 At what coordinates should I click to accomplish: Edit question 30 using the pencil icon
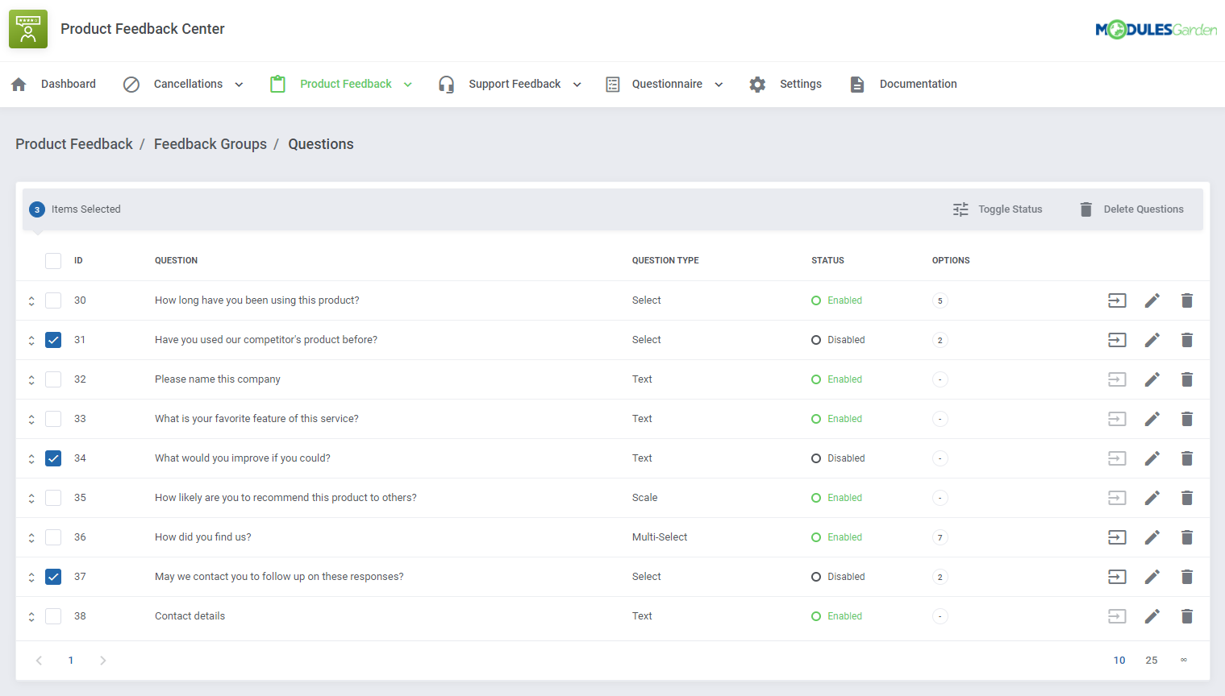[x=1152, y=300]
